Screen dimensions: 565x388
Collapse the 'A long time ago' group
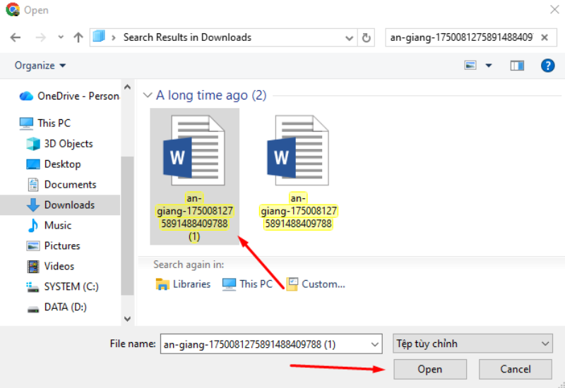(x=147, y=95)
